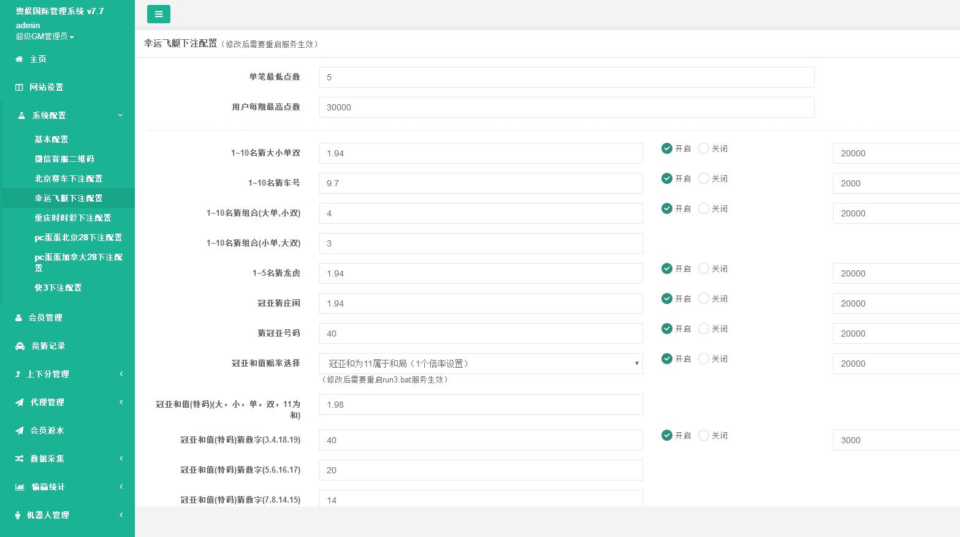Image resolution: width=960 pixels, height=537 pixels.
Task: Collapse the 系统配置 menu chevron
Action: [x=120, y=115]
